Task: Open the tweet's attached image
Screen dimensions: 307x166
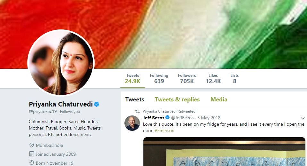Action: click(224, 152)
